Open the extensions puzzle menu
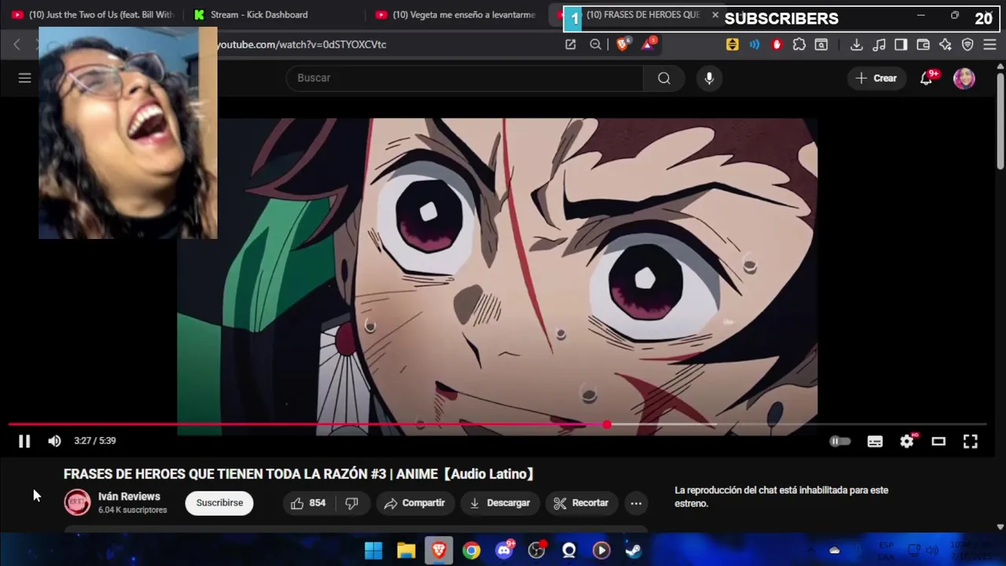Screen dimensions: 1006x566 [799, 45]
